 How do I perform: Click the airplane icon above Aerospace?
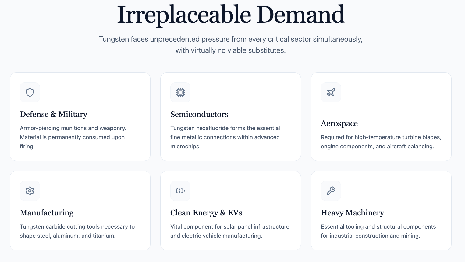pos(331,92)
